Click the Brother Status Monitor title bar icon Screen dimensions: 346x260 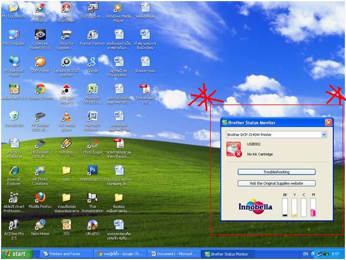[224, 122]
